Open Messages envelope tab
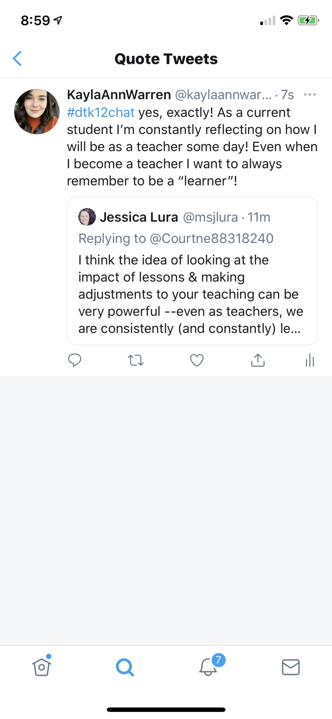The image size is (332, 719). click(291, 667)
